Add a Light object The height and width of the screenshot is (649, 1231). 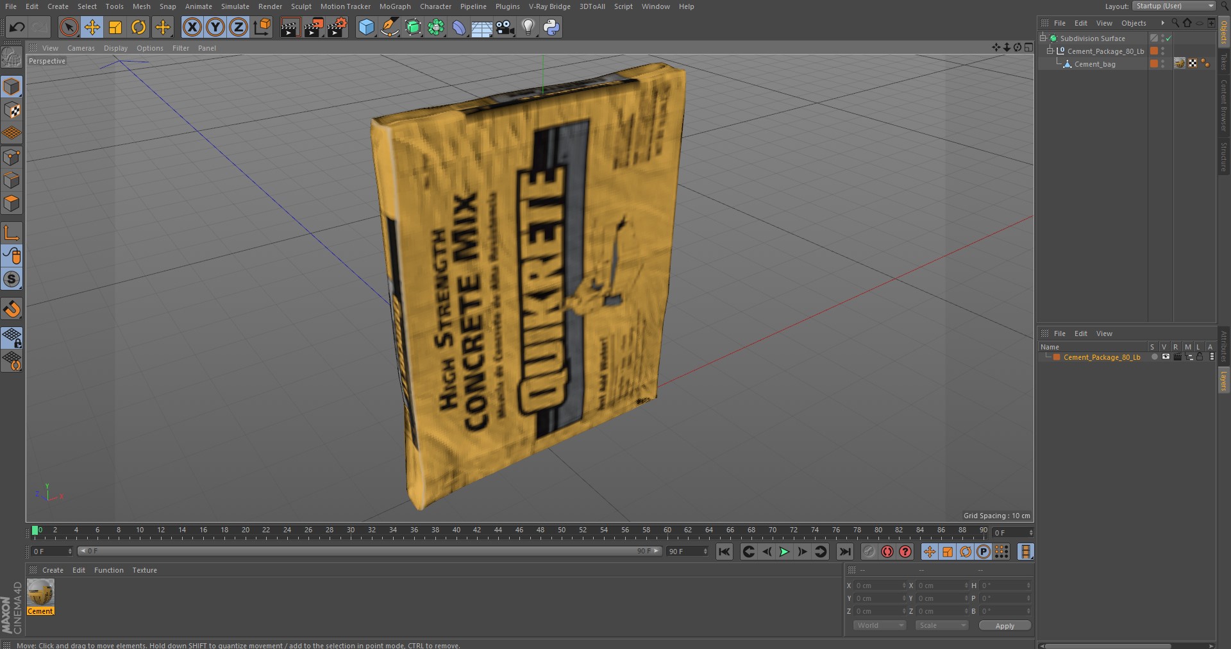click(528, 27)
